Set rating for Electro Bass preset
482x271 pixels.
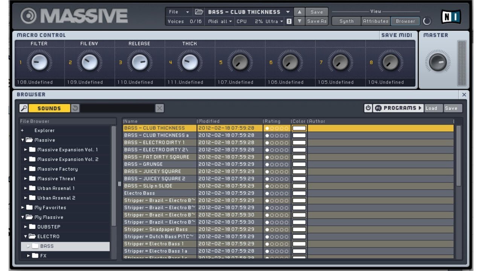click(277, 193)
